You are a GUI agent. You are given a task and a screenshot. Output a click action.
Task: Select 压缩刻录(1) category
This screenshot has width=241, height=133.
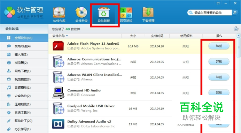pyautogui.click(x=24, y=104)
